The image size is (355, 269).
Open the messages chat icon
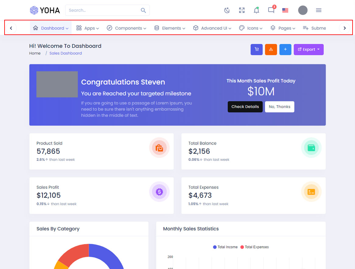click(x=271, y=10)
